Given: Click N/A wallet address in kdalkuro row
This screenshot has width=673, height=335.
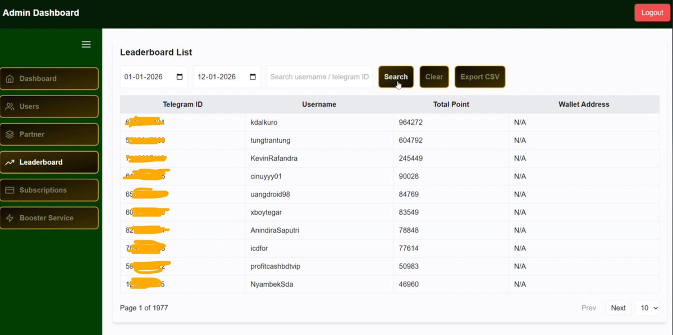Looking at the screenshot, I should pyautogui.click(x=520, y=123).
